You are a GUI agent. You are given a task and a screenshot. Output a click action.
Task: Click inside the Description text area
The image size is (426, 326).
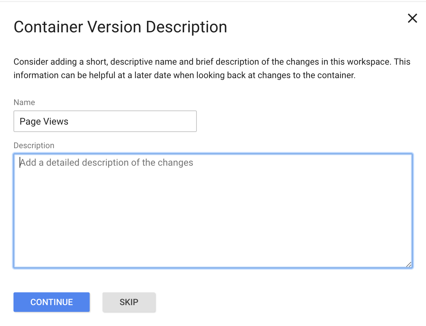click(213, 211)
